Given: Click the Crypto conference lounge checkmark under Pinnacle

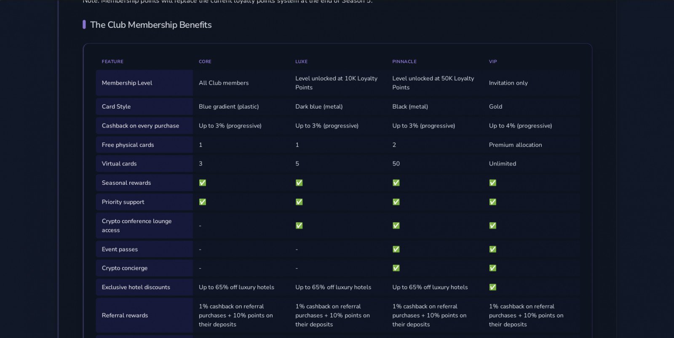Looking at the screenshot, I should pyautogui.click(x=396, y=226).
